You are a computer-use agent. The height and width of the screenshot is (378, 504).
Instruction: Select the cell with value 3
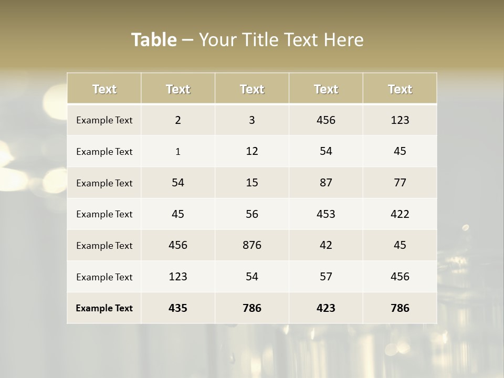[252, 120]
